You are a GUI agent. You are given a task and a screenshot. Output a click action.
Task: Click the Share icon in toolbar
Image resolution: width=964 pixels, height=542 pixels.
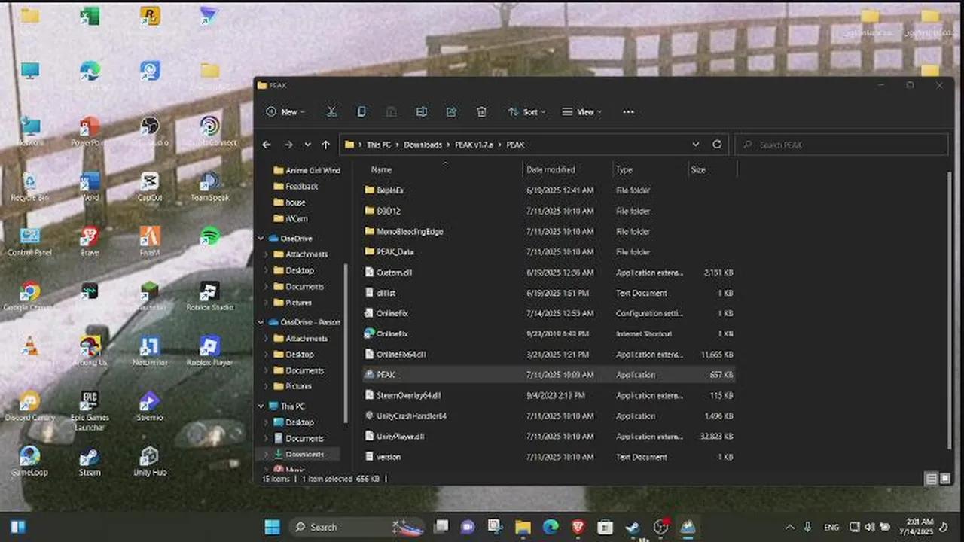[451, 112]
